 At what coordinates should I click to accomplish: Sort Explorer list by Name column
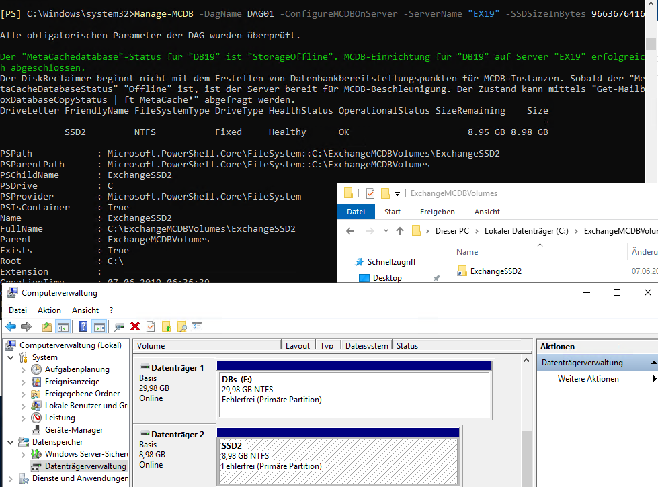(x=467, y=252)
